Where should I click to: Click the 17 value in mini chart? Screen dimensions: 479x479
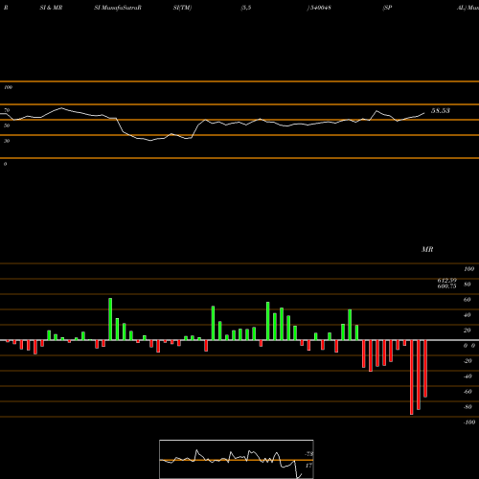click(308, 466)
